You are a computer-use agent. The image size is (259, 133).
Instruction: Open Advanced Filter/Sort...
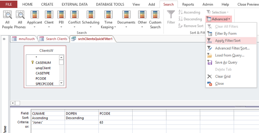point(231,48)
